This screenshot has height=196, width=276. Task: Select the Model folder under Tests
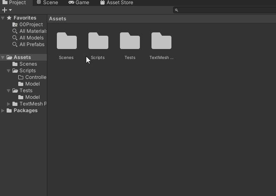pyautogui.click(x=23, y=97)
